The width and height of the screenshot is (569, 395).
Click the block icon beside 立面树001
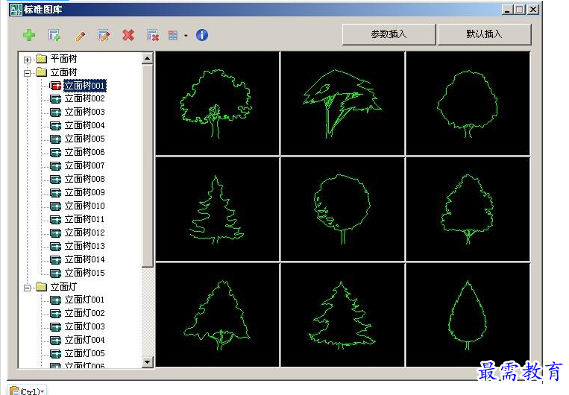pyautogui.click(x=55, y=86)
